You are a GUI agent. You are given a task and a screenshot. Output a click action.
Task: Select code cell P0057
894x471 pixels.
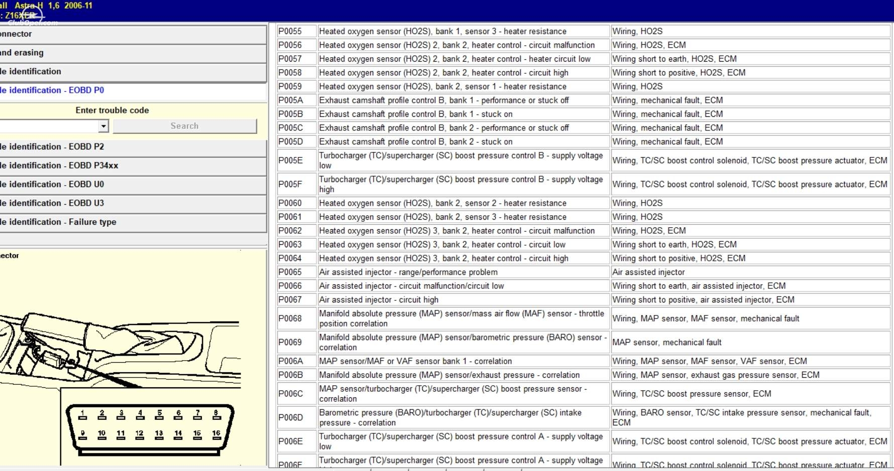tap(297, 59)
